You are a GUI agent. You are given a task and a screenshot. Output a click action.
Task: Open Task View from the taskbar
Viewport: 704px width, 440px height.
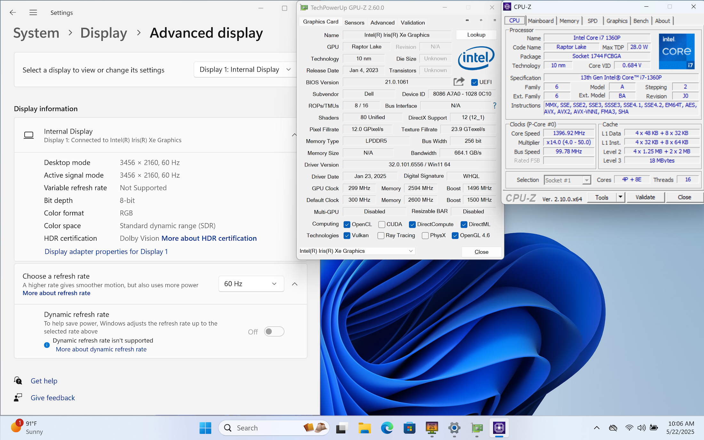[x=342, y=428]
